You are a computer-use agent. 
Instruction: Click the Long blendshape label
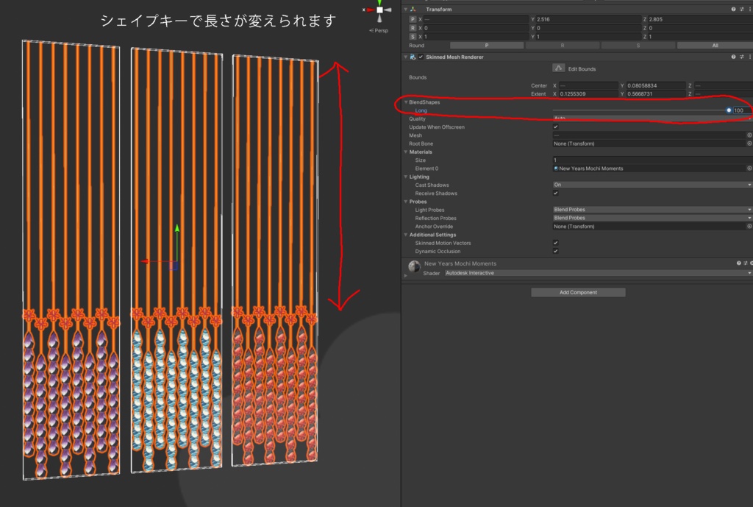[421, 110]
